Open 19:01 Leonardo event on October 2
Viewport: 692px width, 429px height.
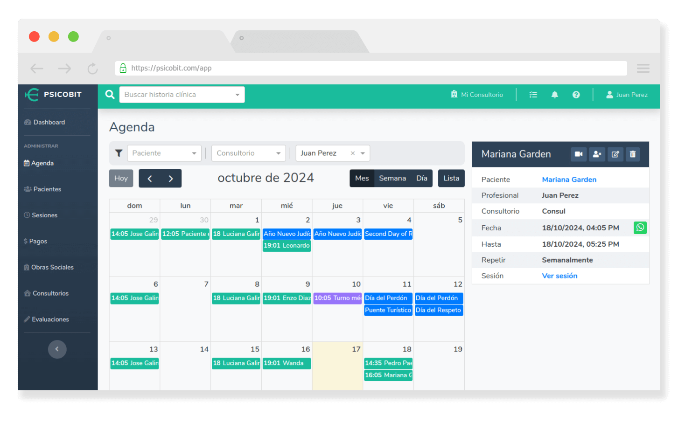[x=287, y=246]
